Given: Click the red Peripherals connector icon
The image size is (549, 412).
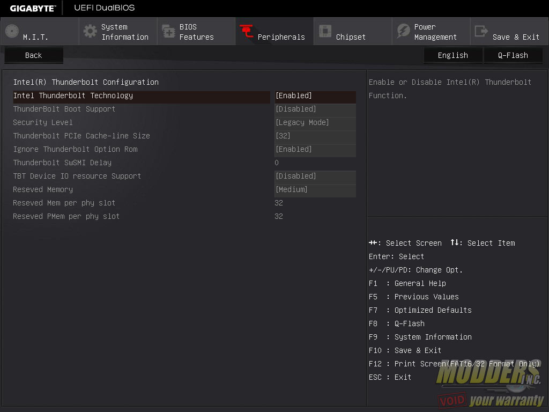Looking at the screenshot, I should click(247, 32).
